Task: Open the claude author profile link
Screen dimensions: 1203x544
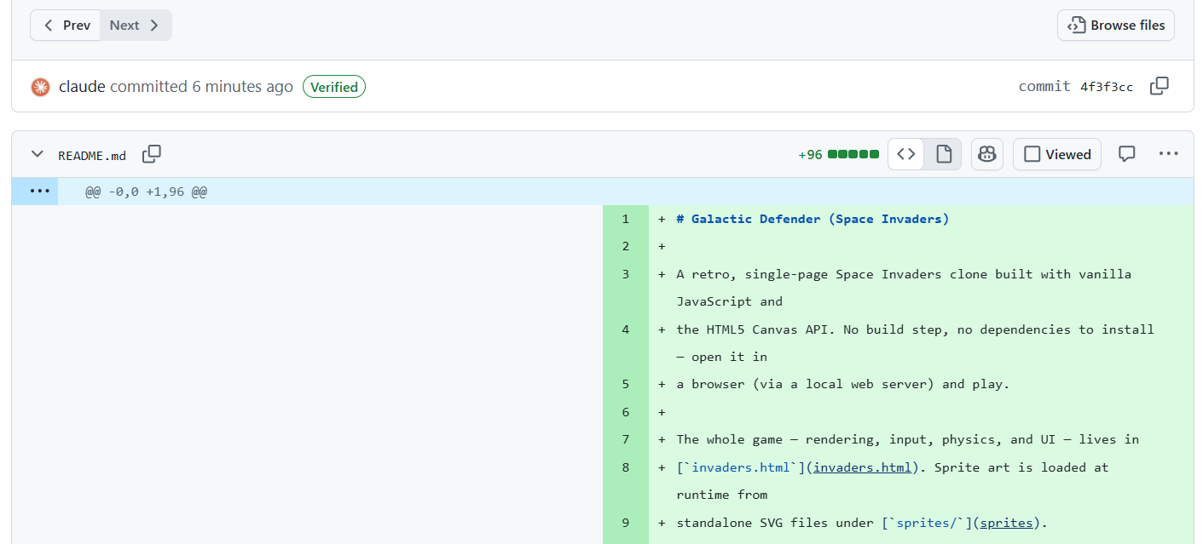Action: click(x=82, y=87)
